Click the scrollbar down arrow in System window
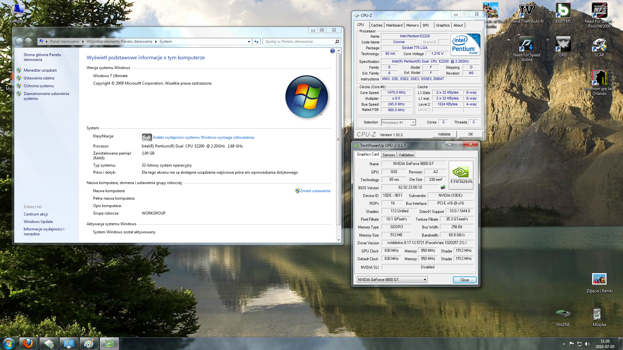623x350 pixels. tap(338, 240)
